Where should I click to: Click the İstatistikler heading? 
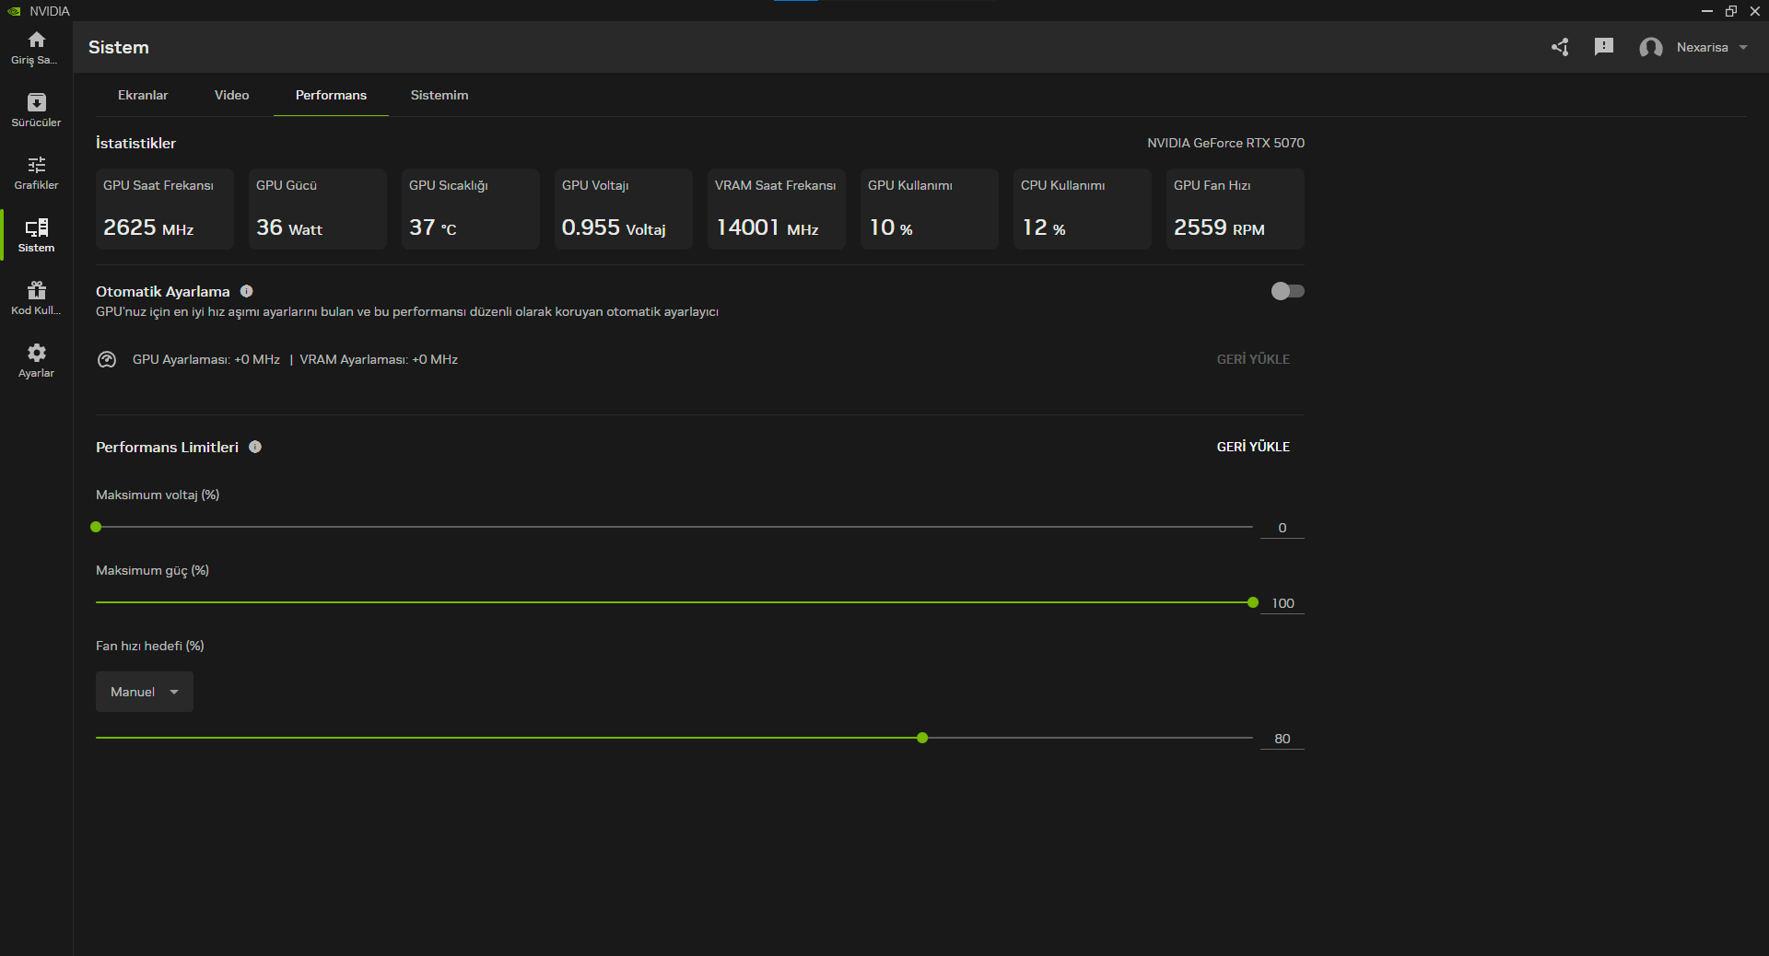pyautogui.click(x=135, y=143)
